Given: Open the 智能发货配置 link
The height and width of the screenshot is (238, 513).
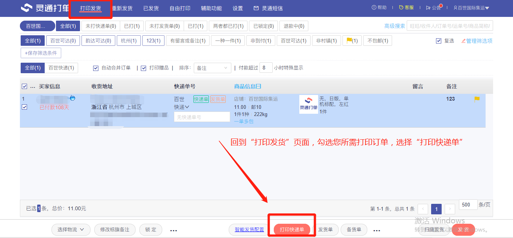Looking at the screenshot, I should [249, 229].
